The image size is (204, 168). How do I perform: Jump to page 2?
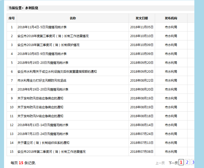[x=187, y=162]
